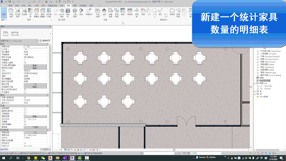
Task: Open Render in Cloud tool
Action: coord(62,13)
